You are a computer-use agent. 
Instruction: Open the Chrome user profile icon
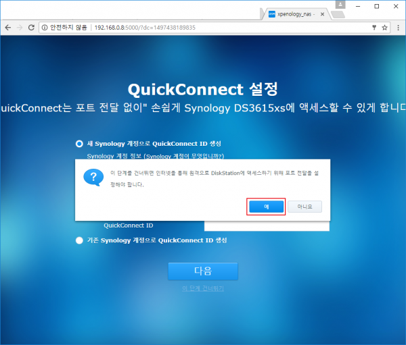(x=340, y=5)
